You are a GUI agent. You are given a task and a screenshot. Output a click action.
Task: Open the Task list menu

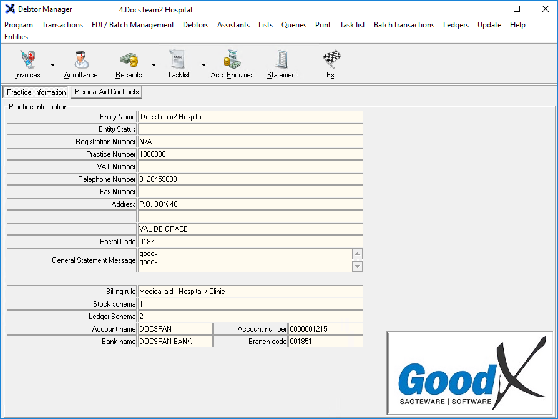coord(352,25)
